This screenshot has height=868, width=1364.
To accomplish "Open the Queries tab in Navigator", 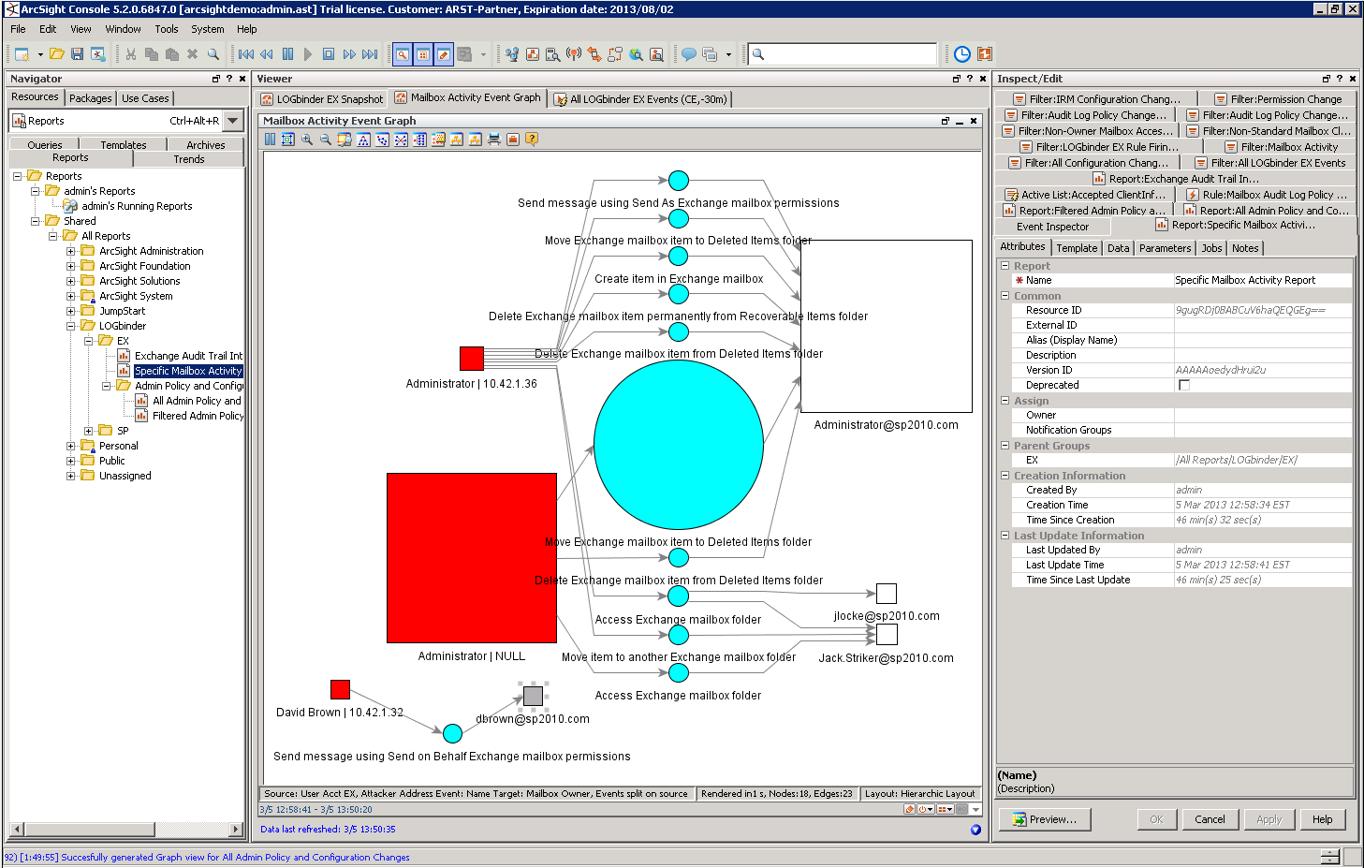I will 45,145.
